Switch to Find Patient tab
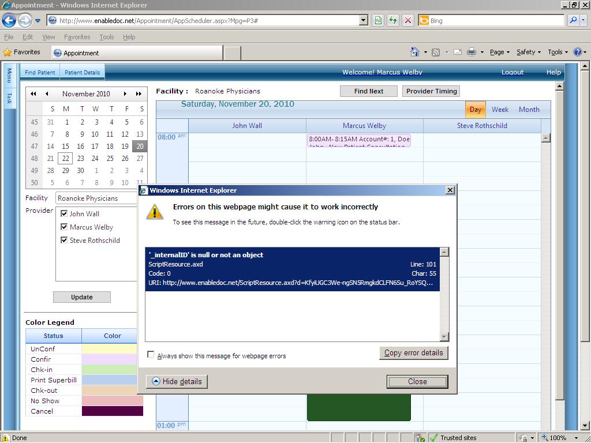Screen dimensions: 591x443 tap(40, 72)
